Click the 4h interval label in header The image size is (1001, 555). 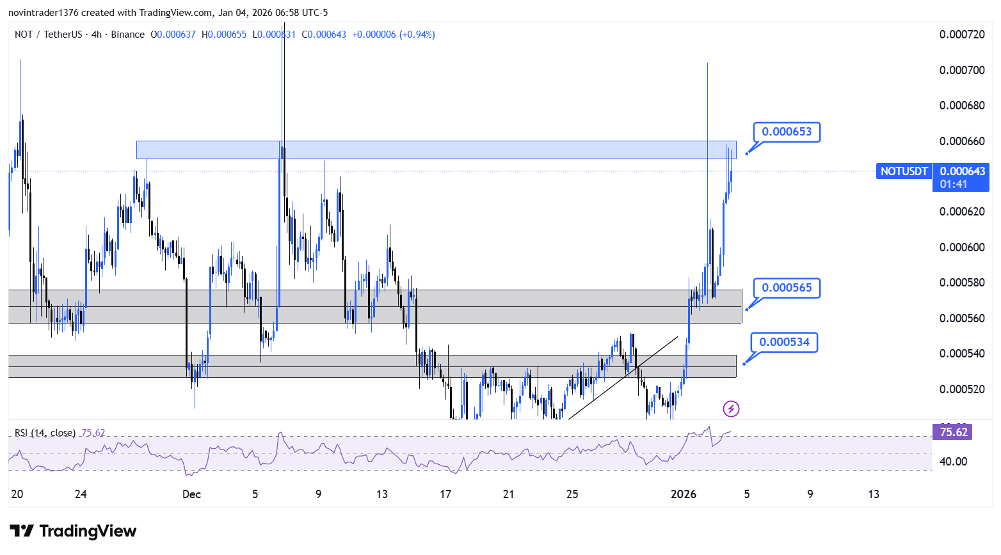[x=97, y=35]
